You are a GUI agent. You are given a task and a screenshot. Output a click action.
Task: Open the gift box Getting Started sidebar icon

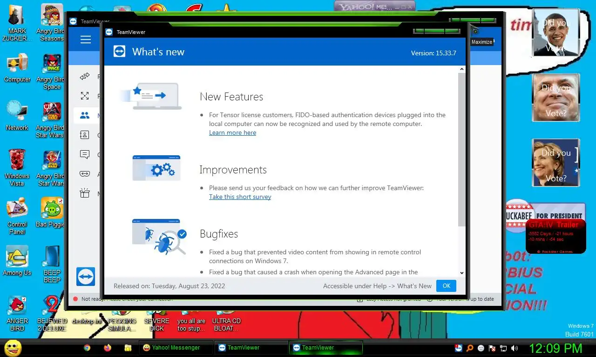point(85,193)
